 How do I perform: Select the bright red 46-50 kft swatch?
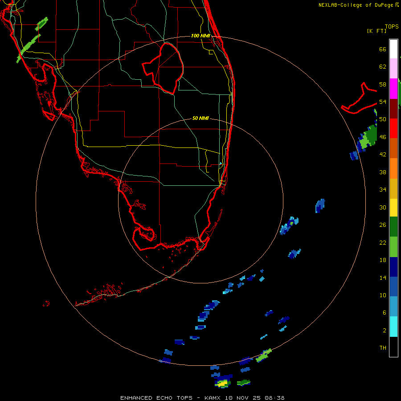pyautogui.click(x=393, y=128)
